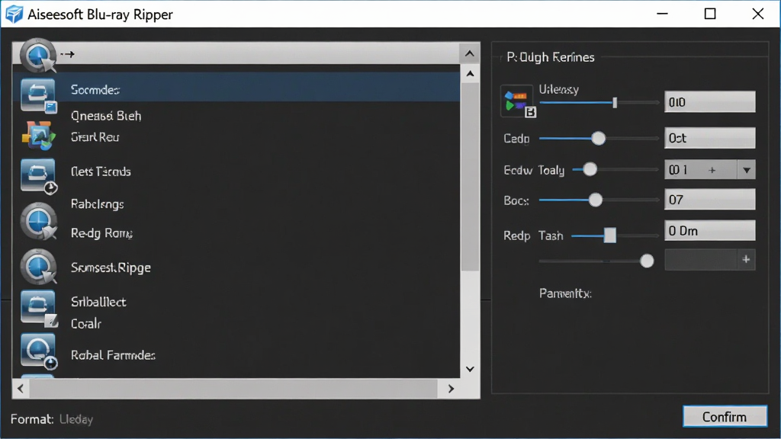Image resolution: width=781 pixels, height=439 pixels.
Task: Click the Cedp value field showing Oct
Action: 710,138
